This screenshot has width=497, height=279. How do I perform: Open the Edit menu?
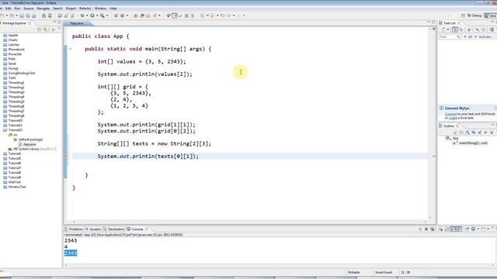(x=9, y=9)
